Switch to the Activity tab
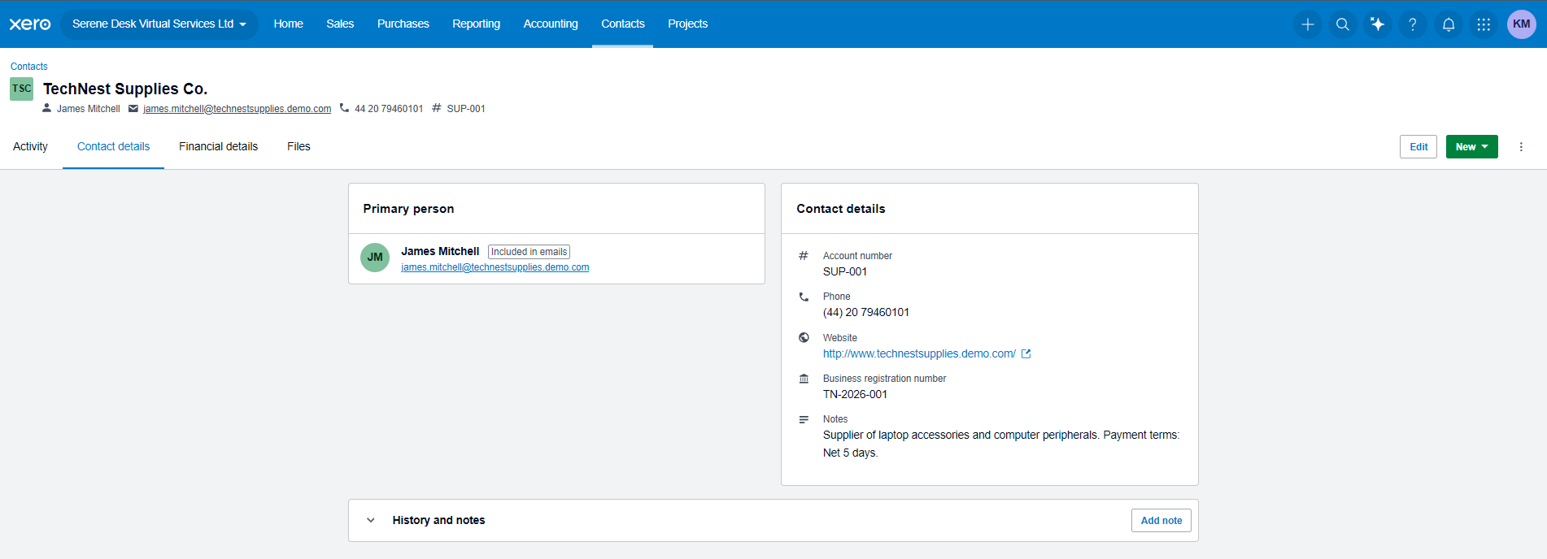1547x559 pixels. (x=30, y=146)
